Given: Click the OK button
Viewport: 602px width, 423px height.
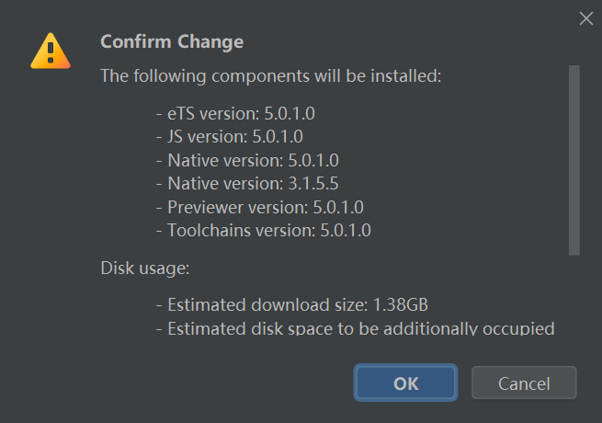Looking at the screenshot, I should pos(405,383).
